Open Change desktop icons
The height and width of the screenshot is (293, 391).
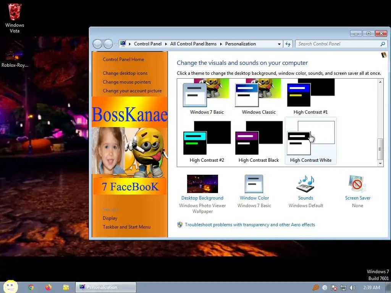[125, 73]
